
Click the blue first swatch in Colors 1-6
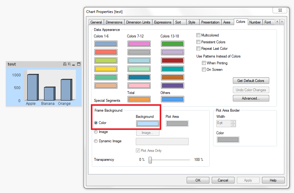(106, 44)
